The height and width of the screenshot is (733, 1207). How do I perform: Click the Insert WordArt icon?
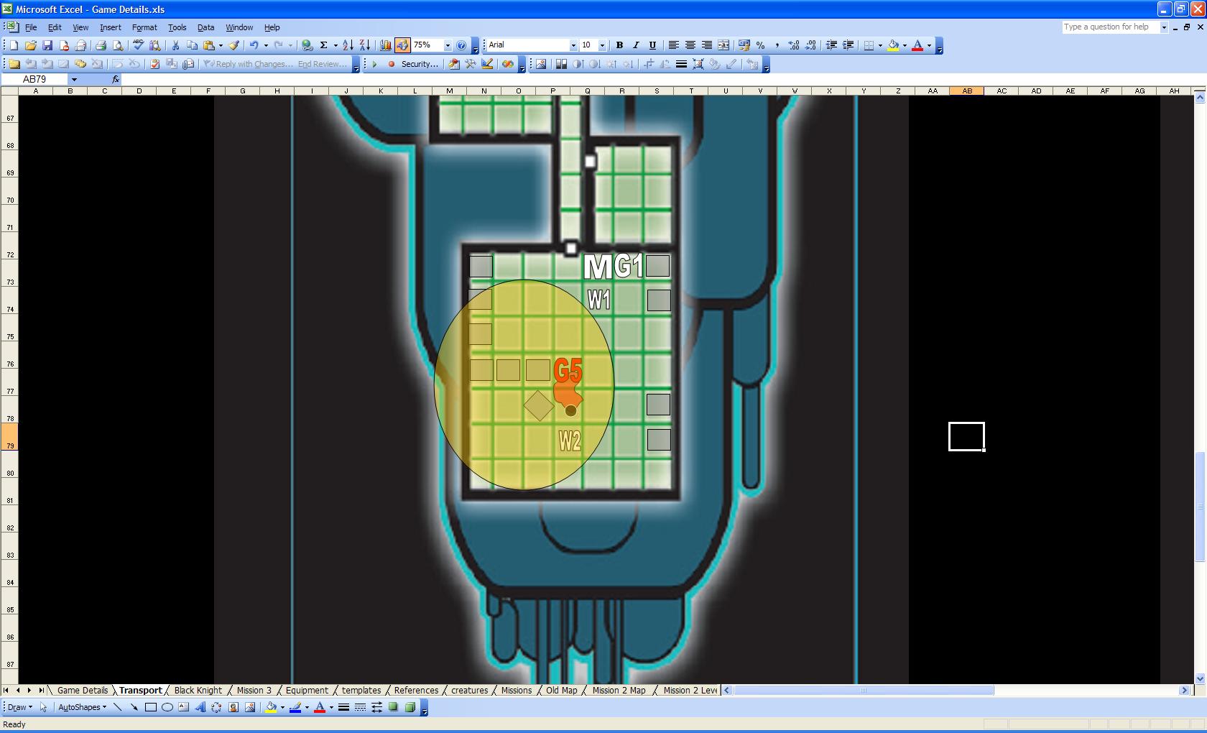(x=200, y=707)
